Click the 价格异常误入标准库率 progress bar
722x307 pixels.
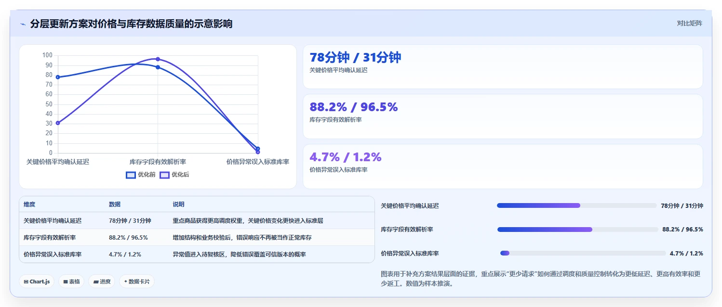pyautogui.click(x=583, y=253)
